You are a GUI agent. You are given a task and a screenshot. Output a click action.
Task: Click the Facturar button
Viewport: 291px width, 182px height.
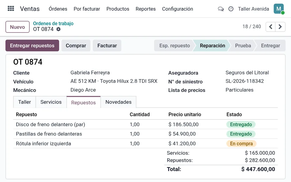(107, 45)
